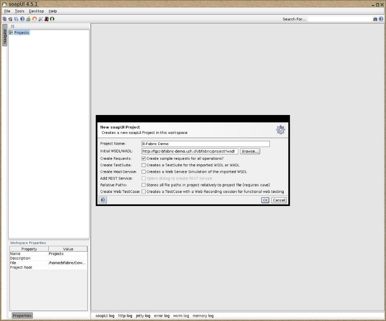This screenshot has width=386, height=321.
Task: Click the Project Name text field
Action: (x=205, y=144)
